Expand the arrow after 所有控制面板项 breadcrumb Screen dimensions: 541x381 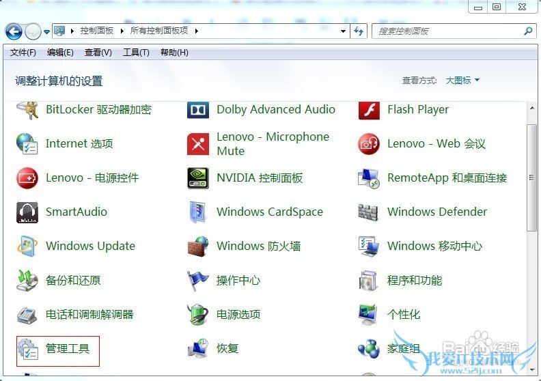click(x=197, y=31)
